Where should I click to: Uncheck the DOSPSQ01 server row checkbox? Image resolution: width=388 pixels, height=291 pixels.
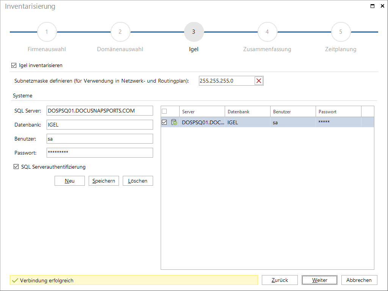(x=164, y=122)
